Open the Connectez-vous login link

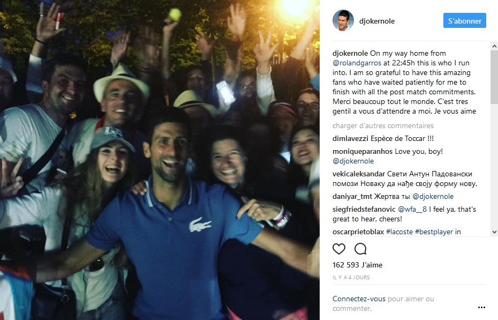[359, 299]
